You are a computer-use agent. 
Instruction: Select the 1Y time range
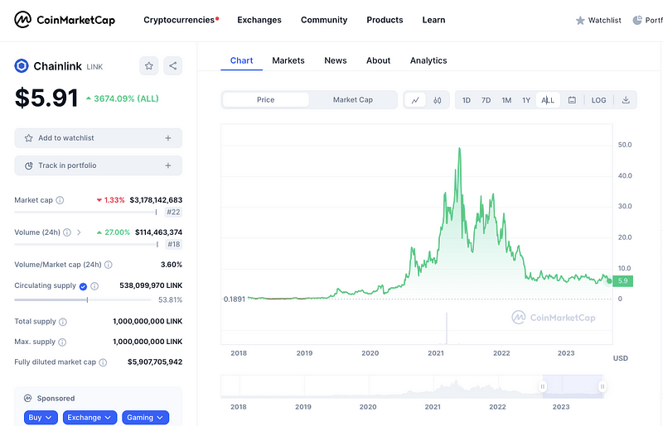point(526,100)
